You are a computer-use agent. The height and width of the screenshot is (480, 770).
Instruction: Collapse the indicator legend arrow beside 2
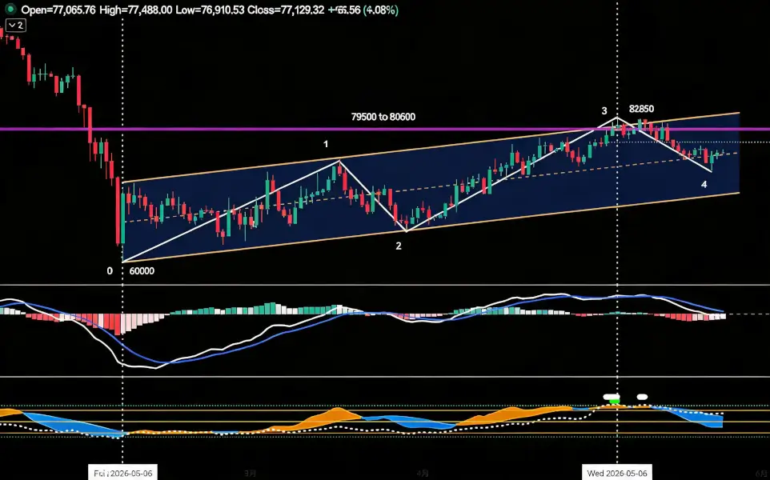click(12, 25)
